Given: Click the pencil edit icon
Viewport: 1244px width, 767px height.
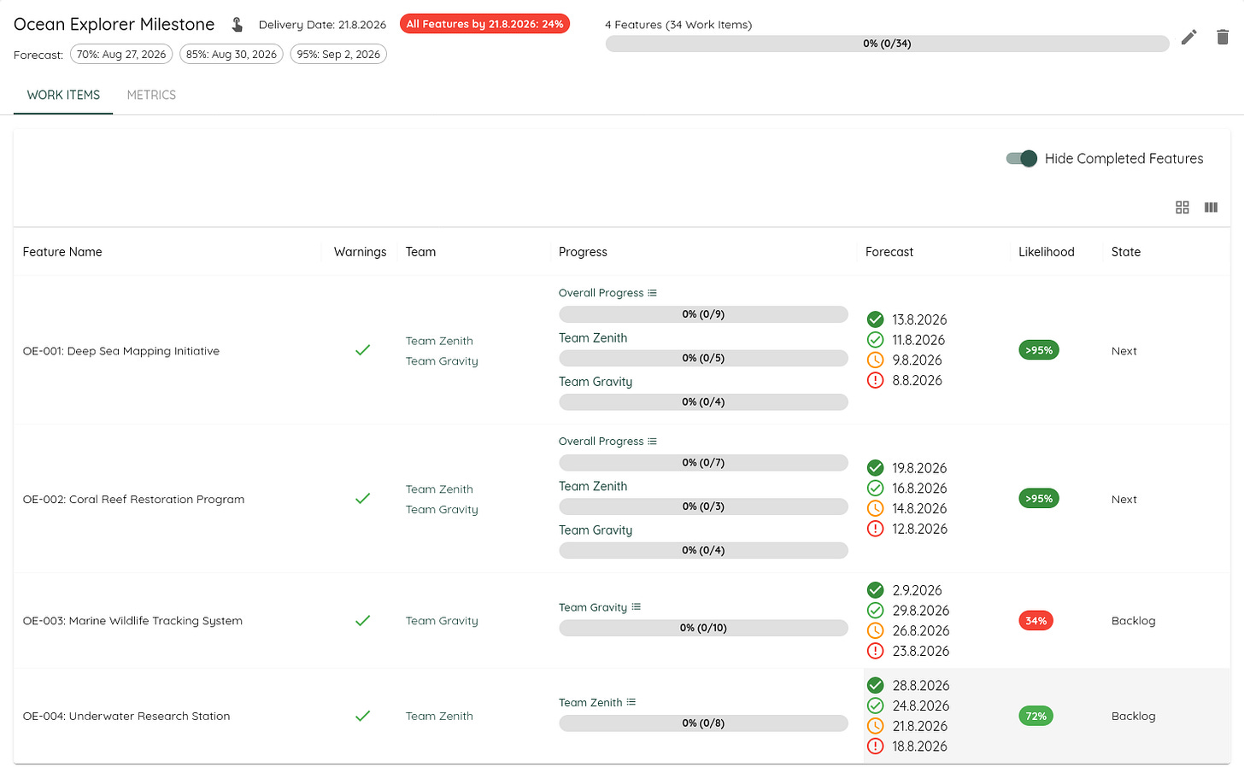Looking at the screenshot, I should tap(1188, 37).
